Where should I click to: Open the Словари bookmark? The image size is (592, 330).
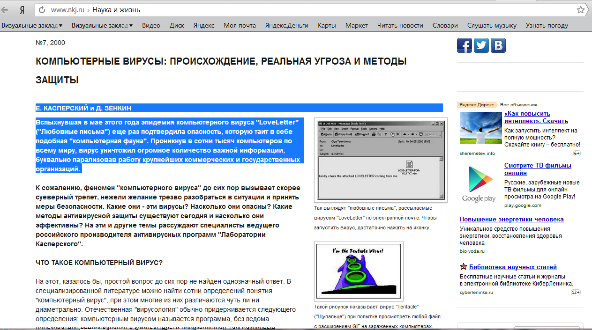445,26
